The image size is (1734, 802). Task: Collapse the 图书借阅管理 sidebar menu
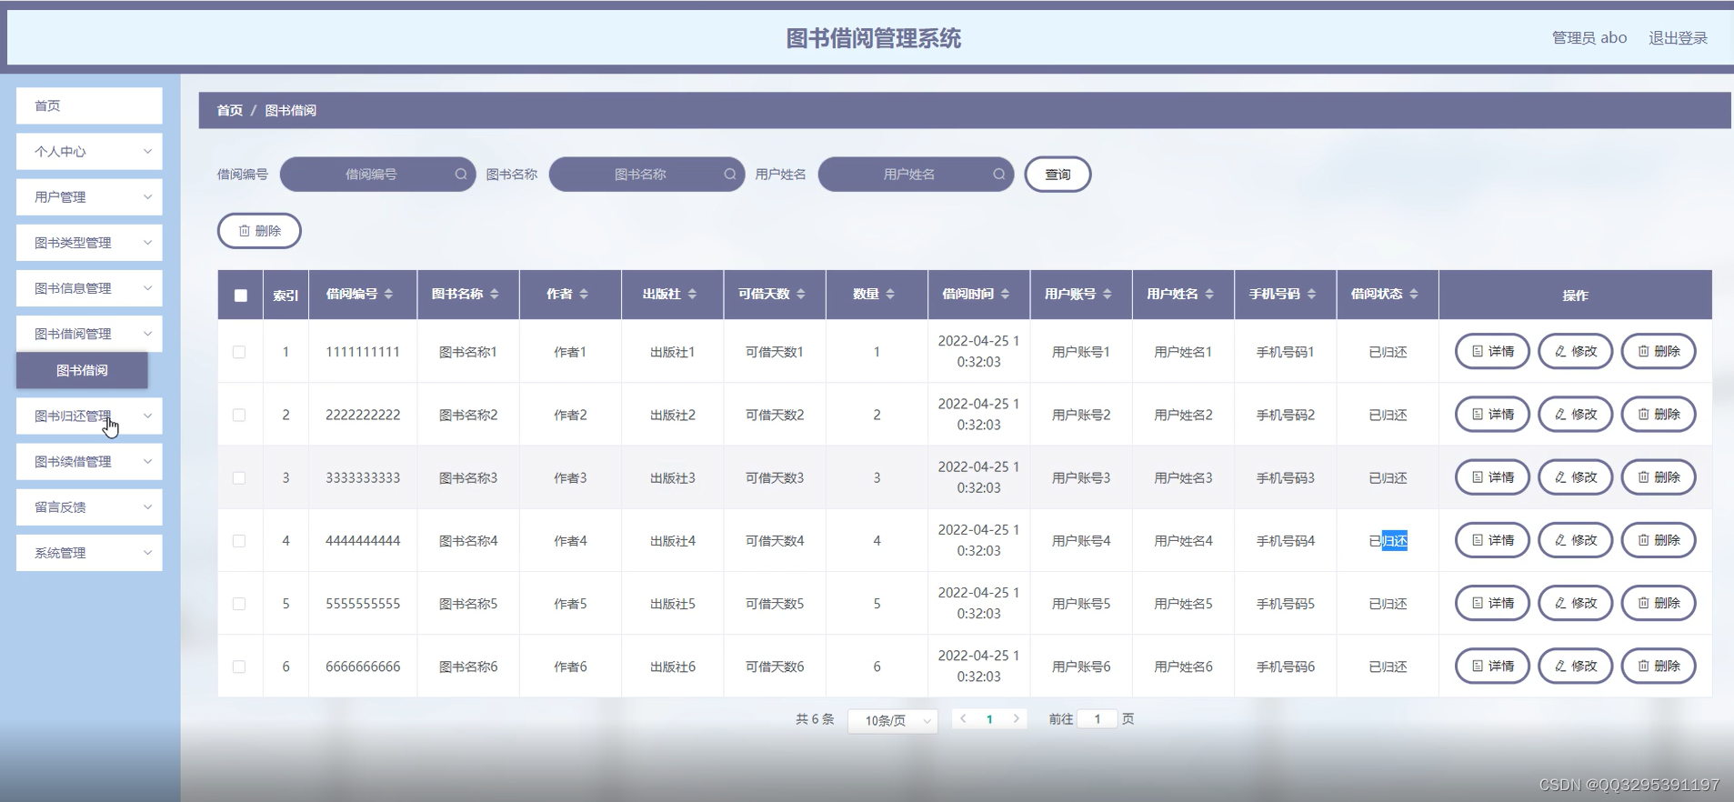pyautogui.click(x=89, y=334)
